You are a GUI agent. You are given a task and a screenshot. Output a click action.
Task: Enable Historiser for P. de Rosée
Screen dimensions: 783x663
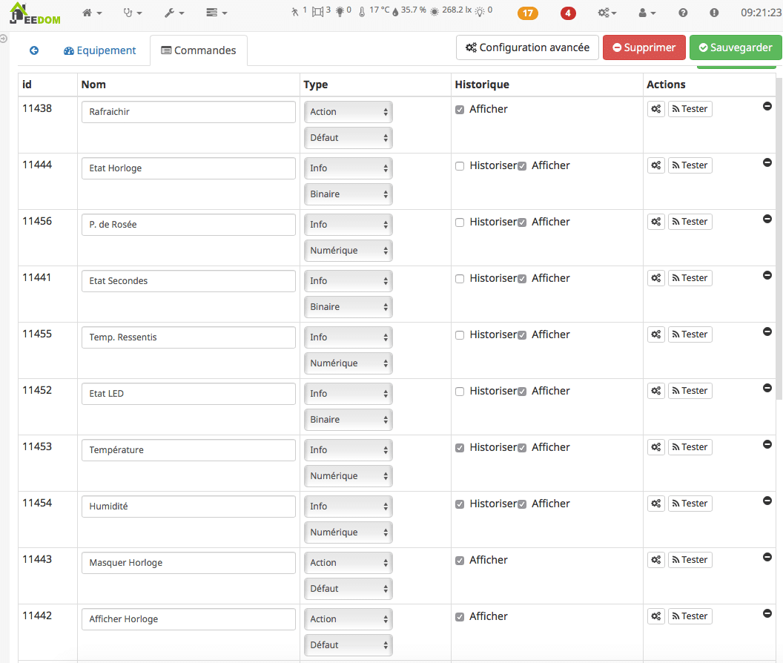pyautogui.click(x=460, y=222)
